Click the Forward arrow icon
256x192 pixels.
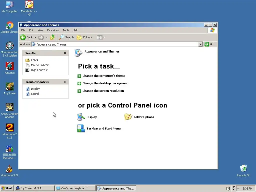[41, 37]
